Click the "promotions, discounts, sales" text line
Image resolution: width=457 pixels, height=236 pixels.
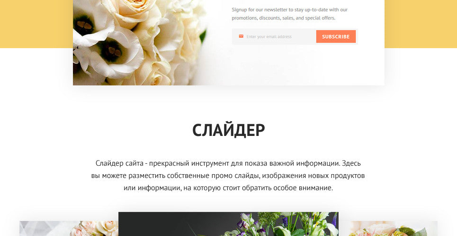pos(283,18)
